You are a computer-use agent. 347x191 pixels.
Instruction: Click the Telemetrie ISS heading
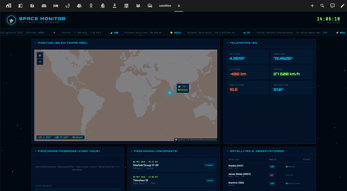coord(243,43)
